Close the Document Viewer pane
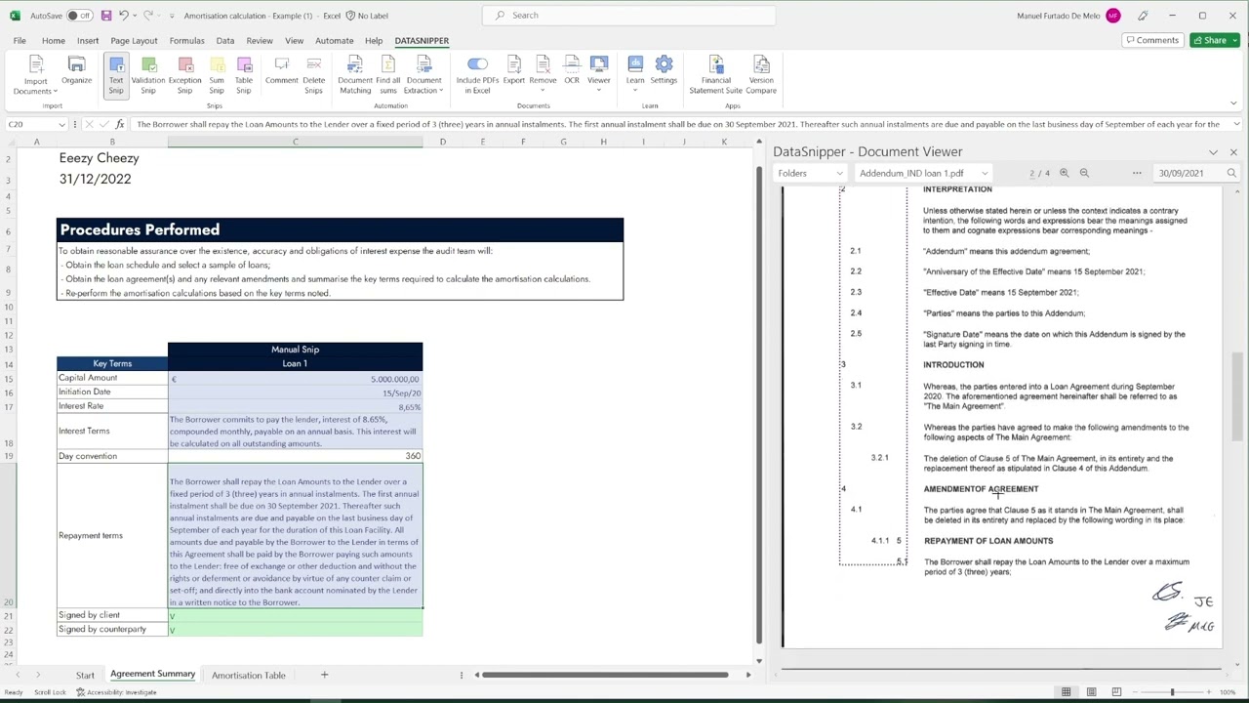Screen dimensions: 1249x703 pos(1233,152)
